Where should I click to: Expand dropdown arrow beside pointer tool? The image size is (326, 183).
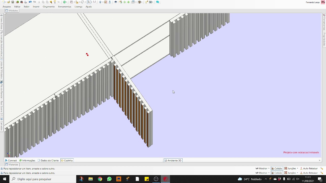[91, 2]
